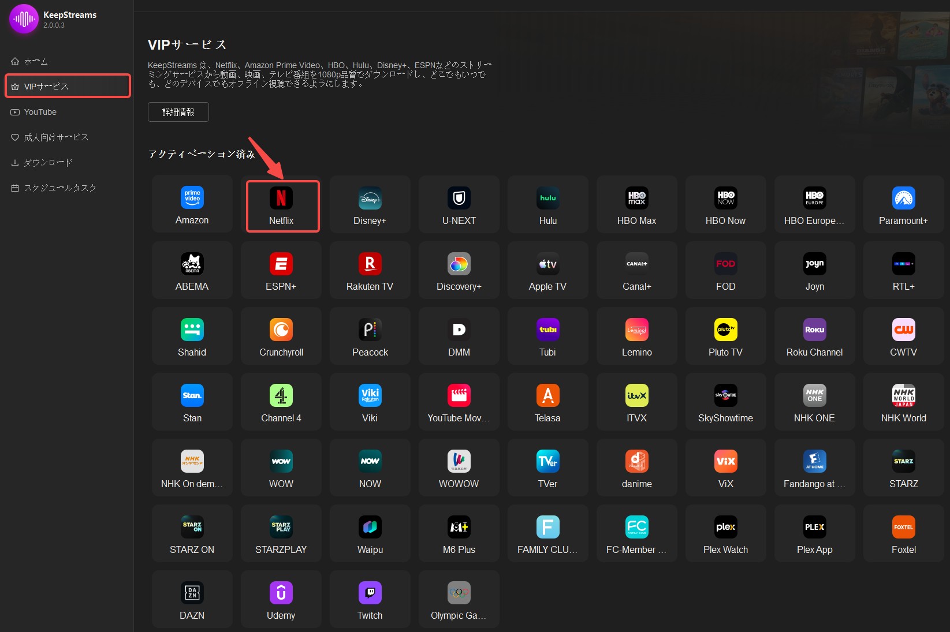This screenshot has height=632, width=950.
Task: Launch the Hulu service tile
Action: (x=548, y=204)
